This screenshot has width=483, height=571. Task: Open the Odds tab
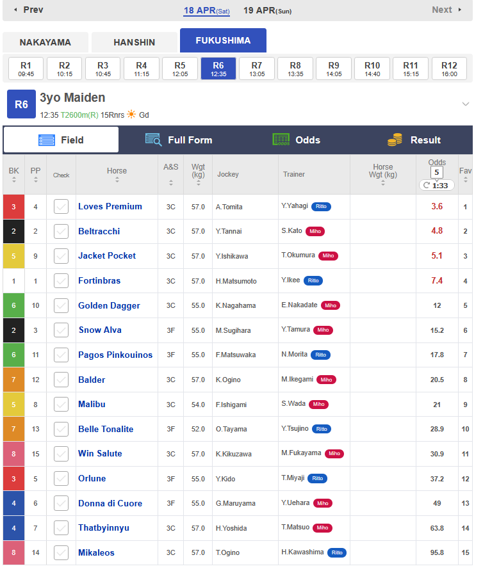pos(297,140)
